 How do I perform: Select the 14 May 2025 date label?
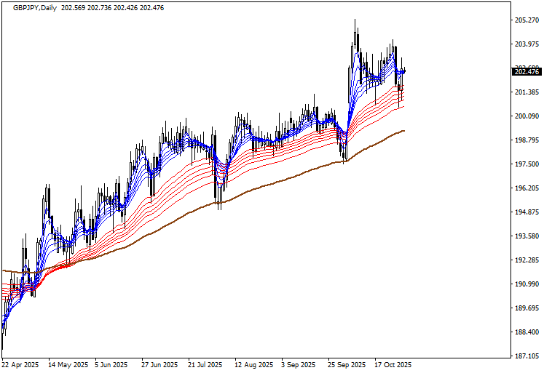[67, 365]
